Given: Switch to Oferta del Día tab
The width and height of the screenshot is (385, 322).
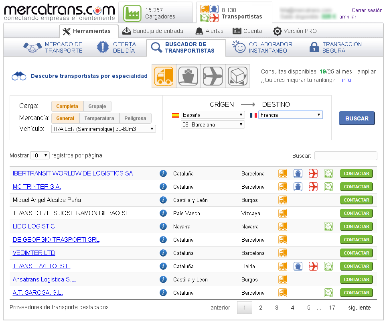Looking at the screenshot, I should pos(116,47).
